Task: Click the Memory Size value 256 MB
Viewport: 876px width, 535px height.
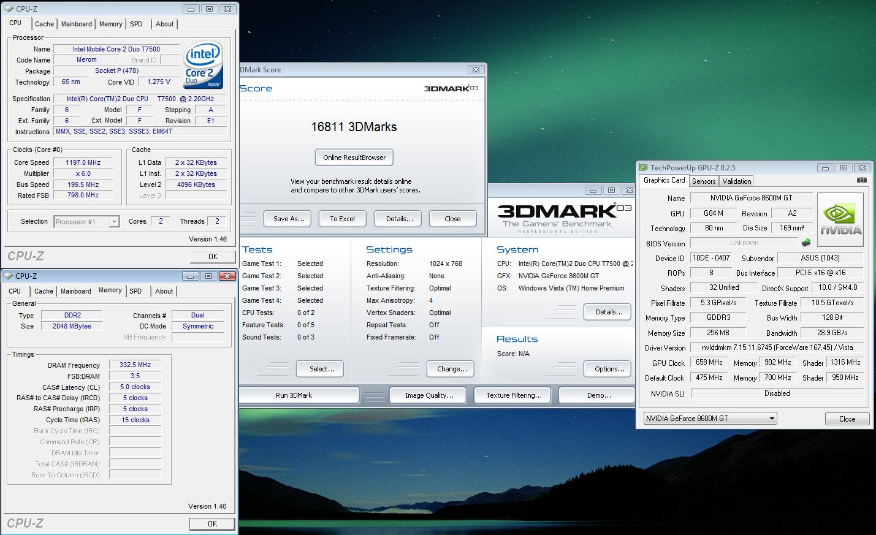Action: [718, 333]
